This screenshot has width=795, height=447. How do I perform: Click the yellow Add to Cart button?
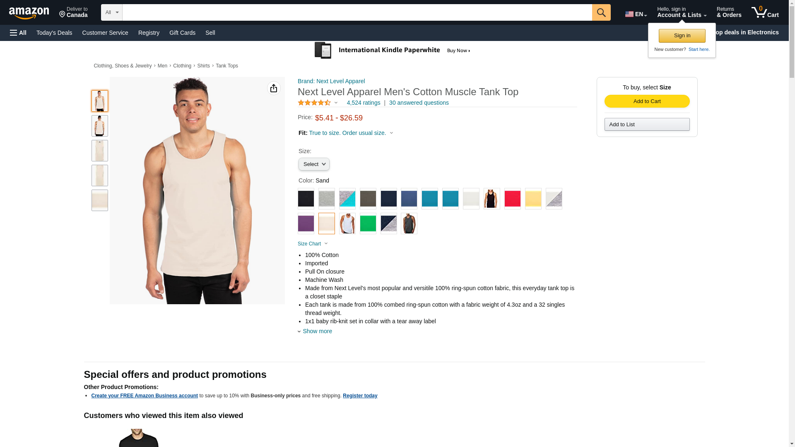point(647,101)
